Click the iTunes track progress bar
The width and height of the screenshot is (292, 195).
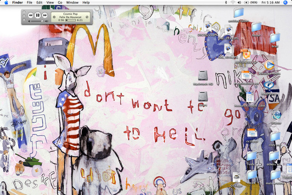(70, 20)
